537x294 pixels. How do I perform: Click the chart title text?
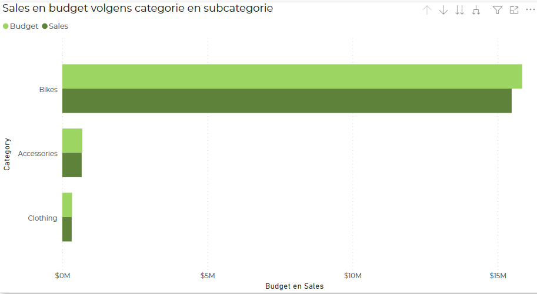tap(138, 8)
